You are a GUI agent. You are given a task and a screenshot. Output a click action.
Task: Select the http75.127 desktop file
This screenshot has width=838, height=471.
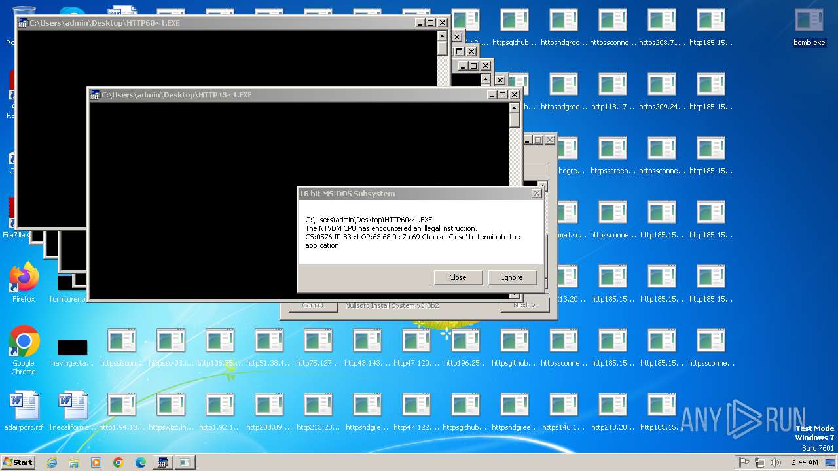tap(318, 348)
